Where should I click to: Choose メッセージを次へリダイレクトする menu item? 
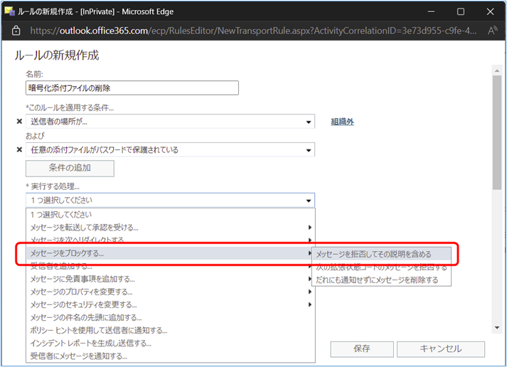171,240
